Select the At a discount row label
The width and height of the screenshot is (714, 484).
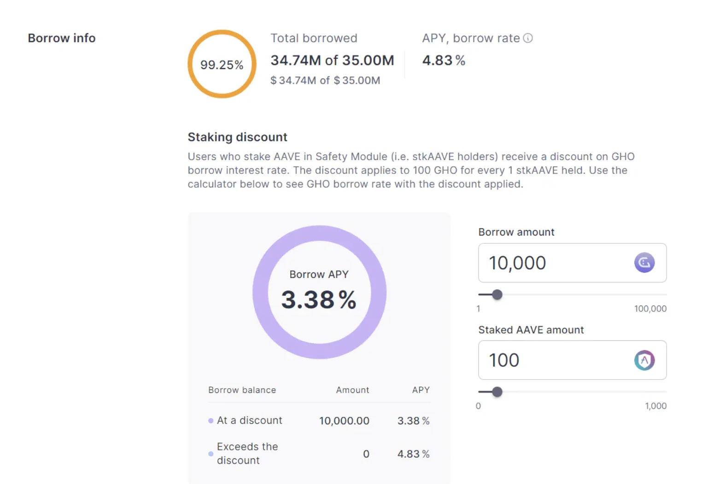pos(249,421)
